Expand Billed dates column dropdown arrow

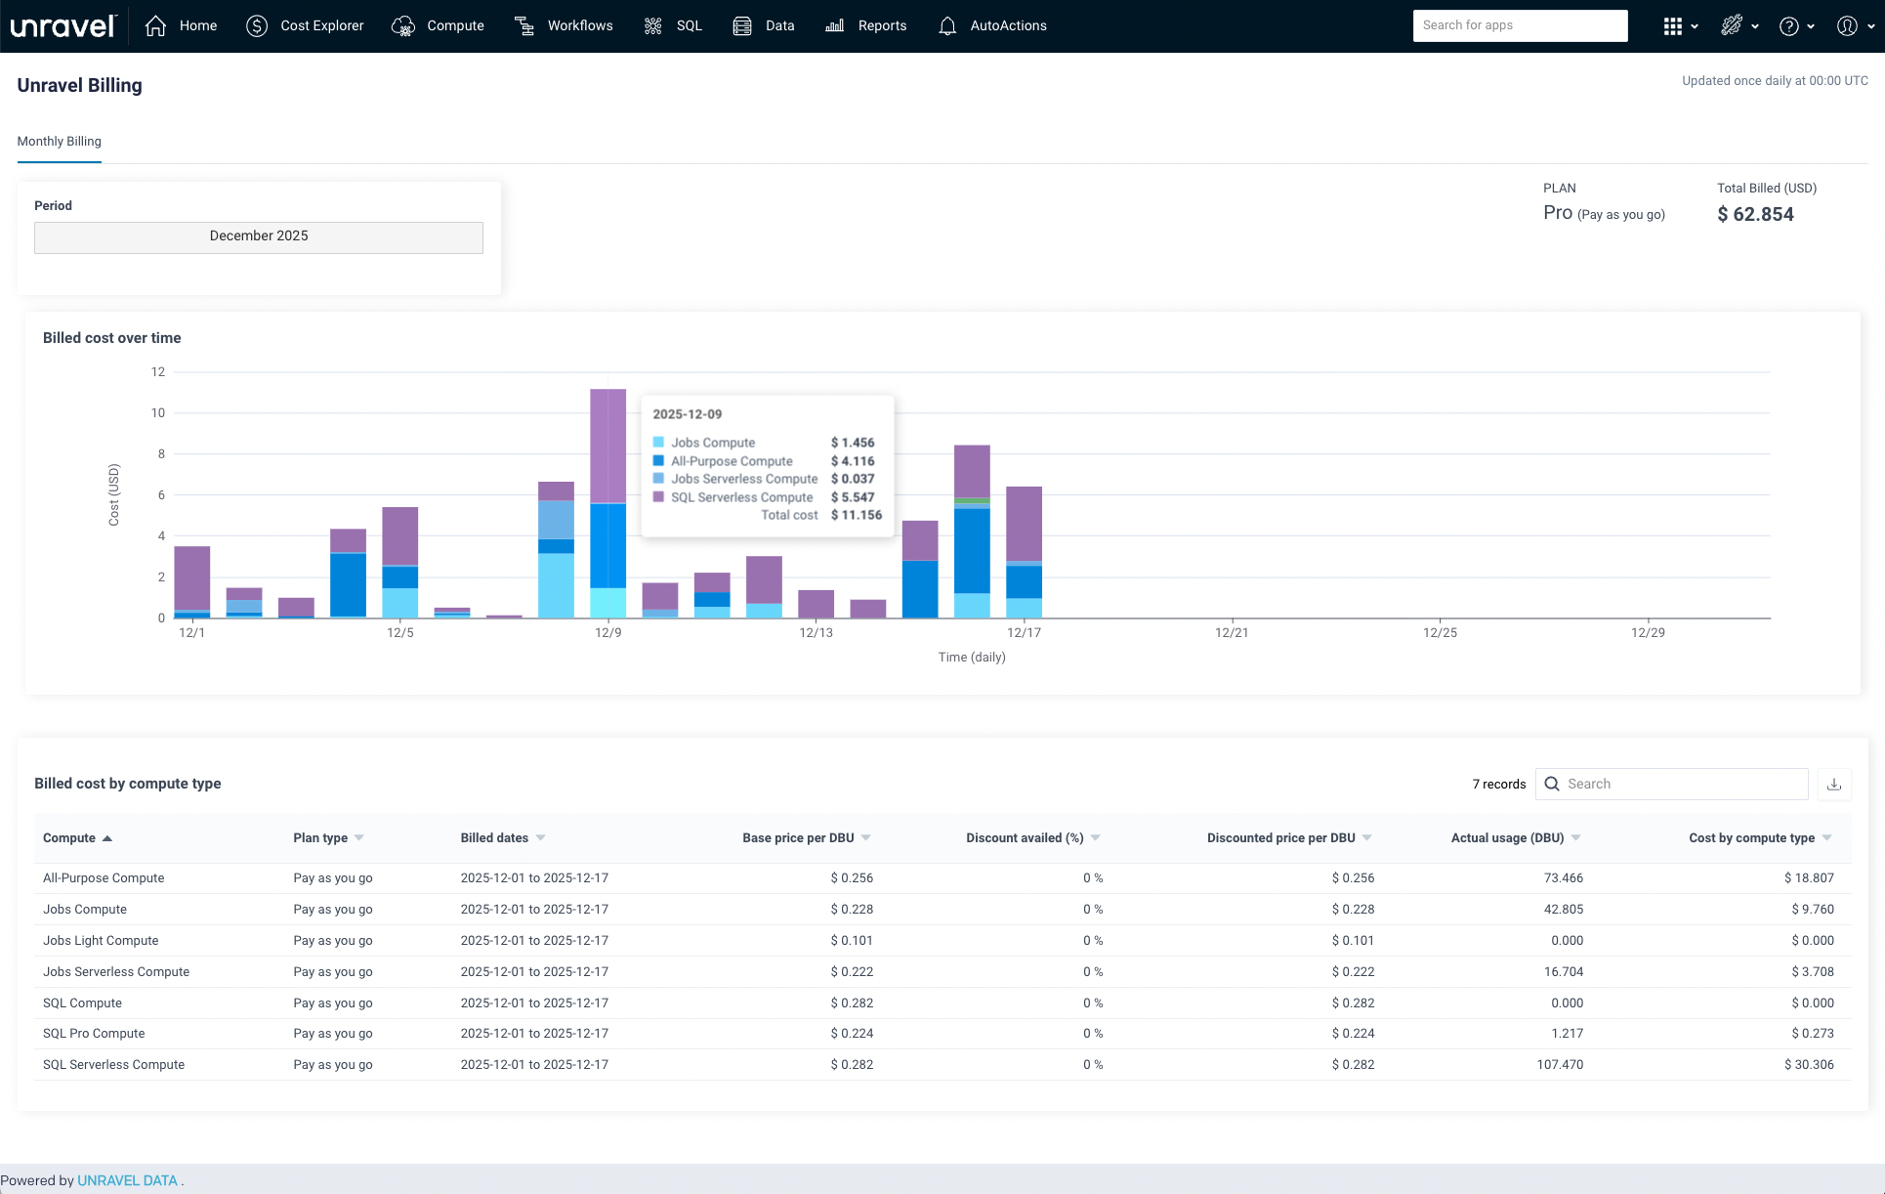pyautogui.click(x=541, y=838)
